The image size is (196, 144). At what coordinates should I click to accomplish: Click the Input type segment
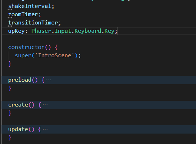click(63, 31)
